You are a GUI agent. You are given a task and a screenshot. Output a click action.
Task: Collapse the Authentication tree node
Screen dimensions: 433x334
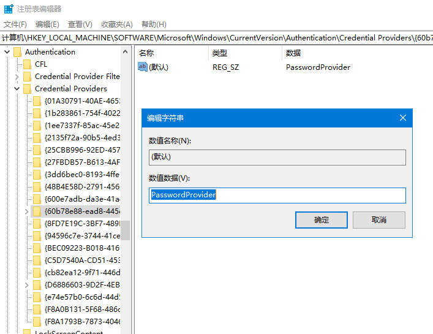tap(7, 52)
